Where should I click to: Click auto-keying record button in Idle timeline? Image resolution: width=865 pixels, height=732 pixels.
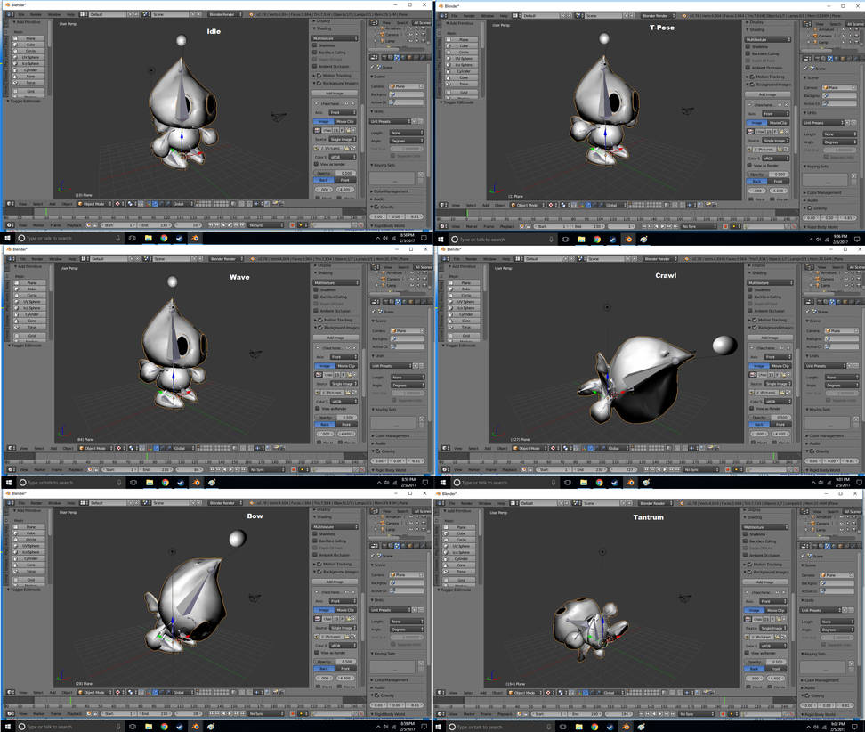(293, 224)
